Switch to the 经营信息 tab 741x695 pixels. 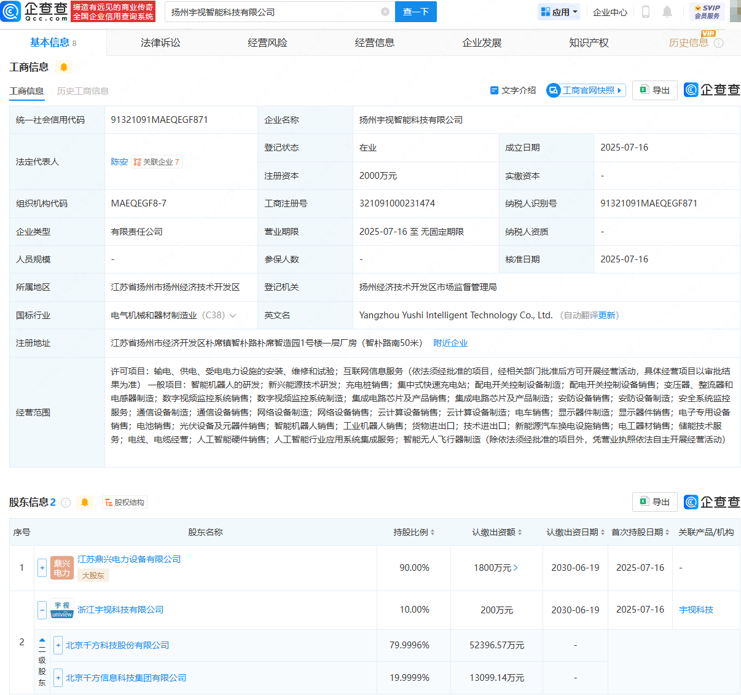coord(375,42)
